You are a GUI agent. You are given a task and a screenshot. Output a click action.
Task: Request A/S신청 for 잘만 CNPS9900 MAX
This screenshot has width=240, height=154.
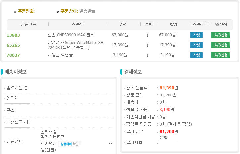(221, 35)
